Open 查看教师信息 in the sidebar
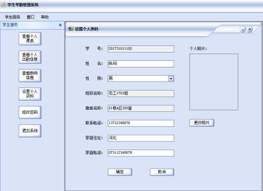This screenshot has height=191, width=263. click(x=30, y=76)
